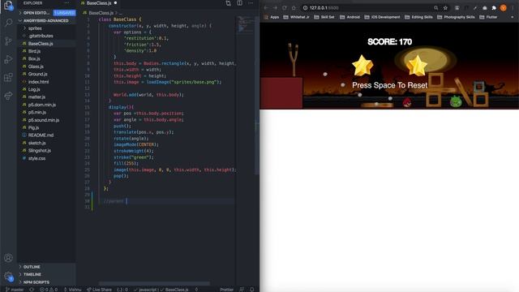Open the Flutter bookmark folder
This screenshot has width=519, height=292.
488,17
